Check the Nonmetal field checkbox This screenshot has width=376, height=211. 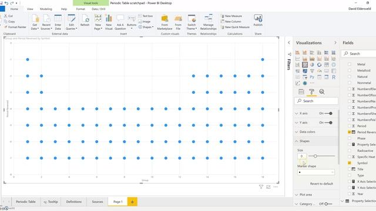click(x=350, y=83)
